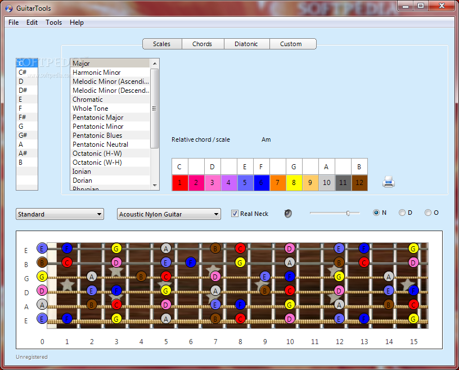Select the Pentatonic Neutral scale
459x370 pixels.
110,145
